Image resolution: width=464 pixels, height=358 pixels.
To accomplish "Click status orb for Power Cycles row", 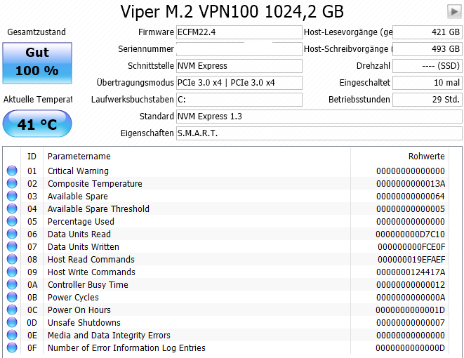I will (x=12, y=298).
